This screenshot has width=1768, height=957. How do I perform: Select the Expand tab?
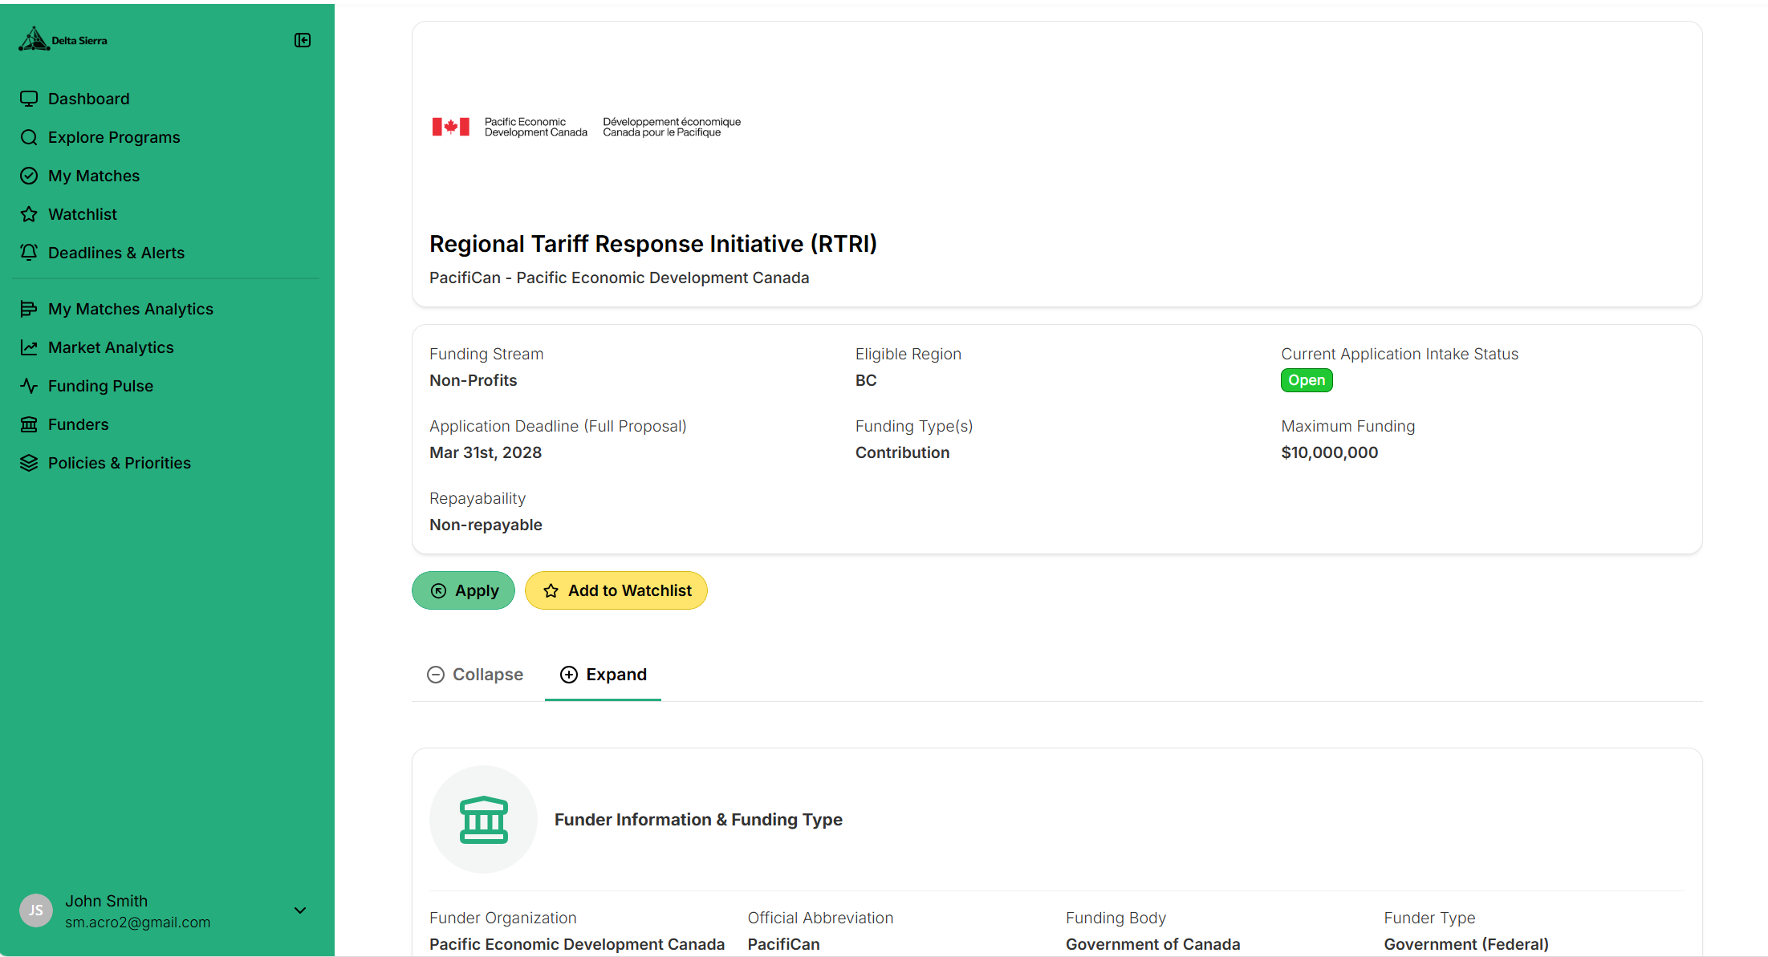(603, 675)
